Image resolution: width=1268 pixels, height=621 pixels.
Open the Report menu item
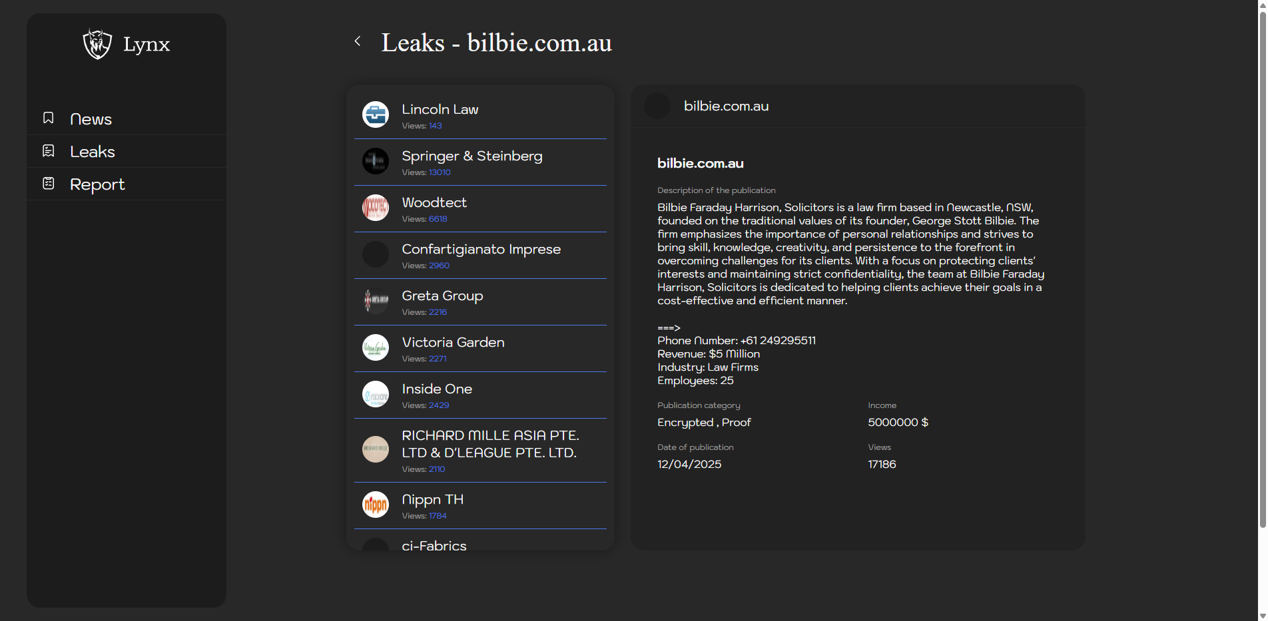tap(97, 184)
